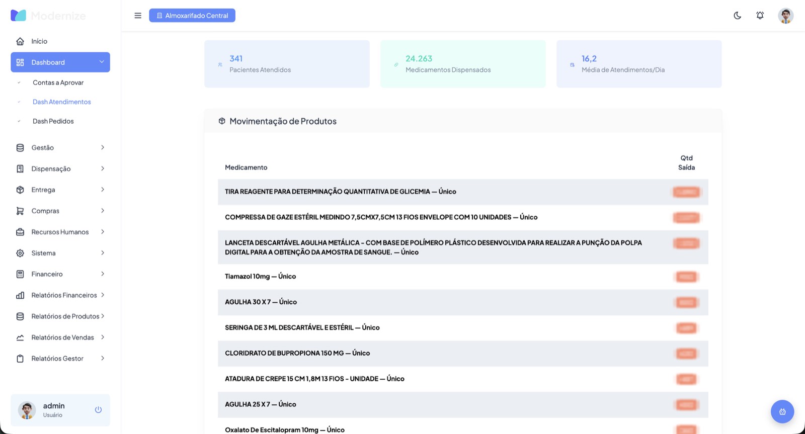Expand the Compras submenu arrow
The image size is (805, 434).
click(x=103, y=211)
